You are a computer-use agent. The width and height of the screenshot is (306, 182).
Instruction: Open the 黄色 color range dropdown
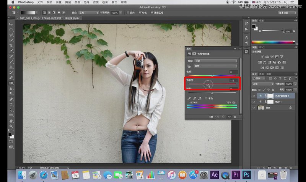(x=215, y=66)
